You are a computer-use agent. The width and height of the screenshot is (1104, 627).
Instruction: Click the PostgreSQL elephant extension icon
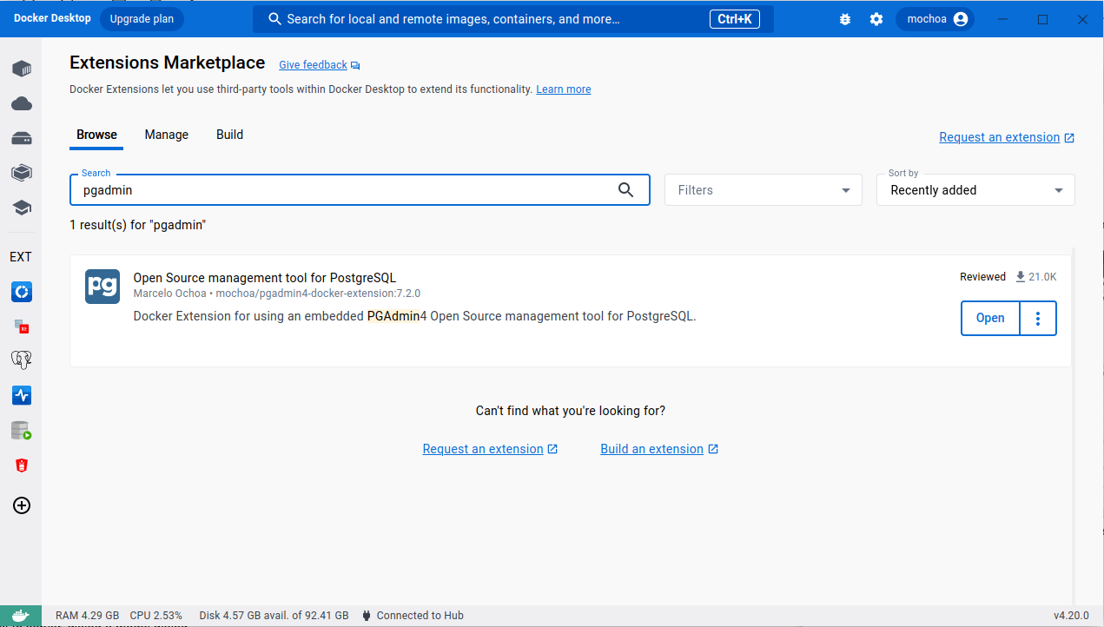[22, 360]
